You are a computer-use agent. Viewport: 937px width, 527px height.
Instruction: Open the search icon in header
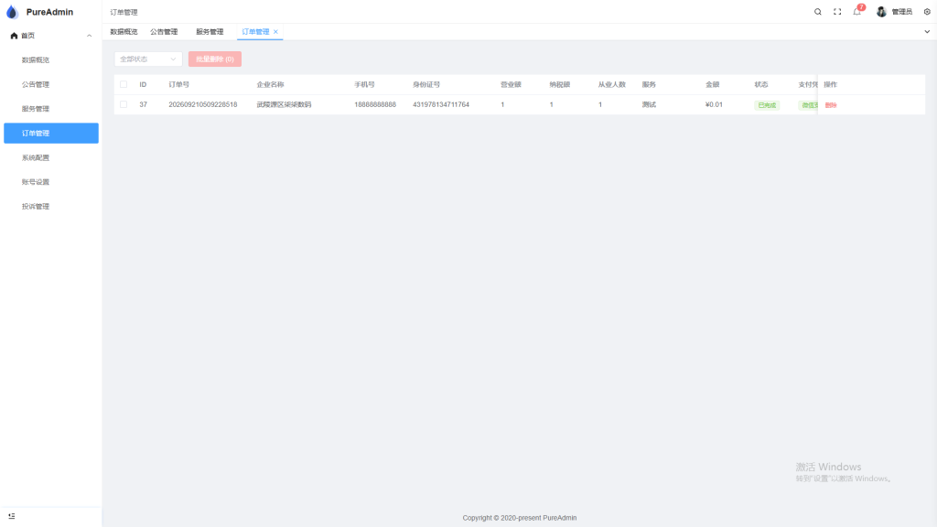(x=817, y=12)
